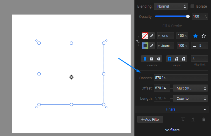Screen dimensions: 211x136
Task: Click the stroke gradient color swatch
Action: click(x=145, y=46)
